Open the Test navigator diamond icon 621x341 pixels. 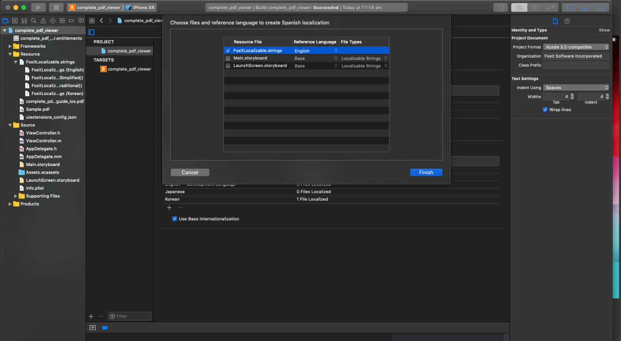(x=53, y=21)
